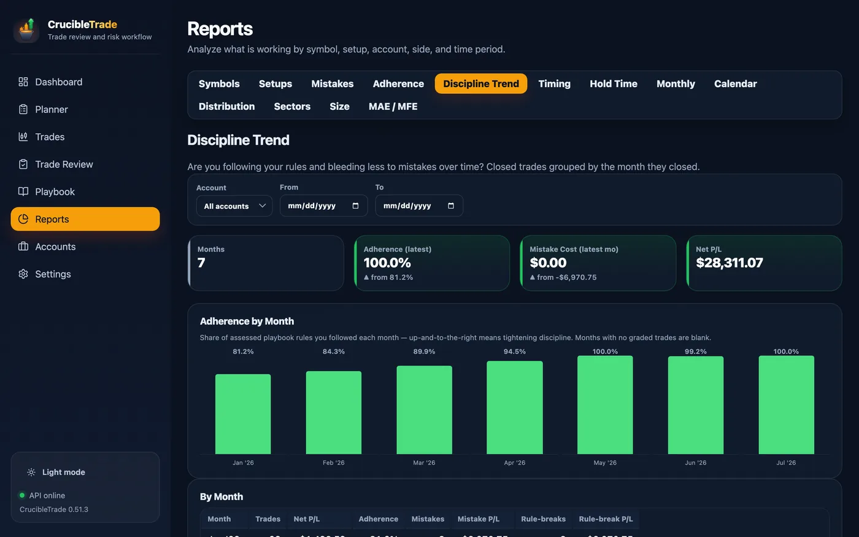Click the Jul '26 adherence bar
The image size is (859, 537).
click(x=786, y=405)
